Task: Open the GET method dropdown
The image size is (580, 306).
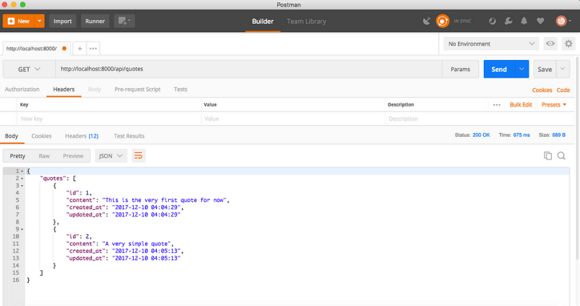Action: [29, 69]
